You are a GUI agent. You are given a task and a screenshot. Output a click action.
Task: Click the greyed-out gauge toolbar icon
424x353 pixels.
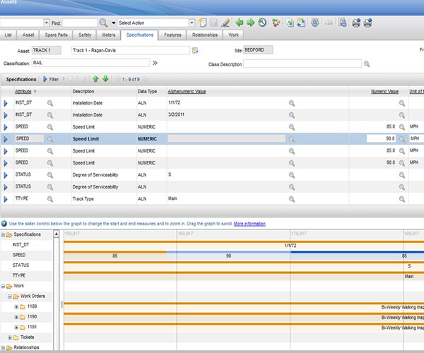[x=329, y=23]
